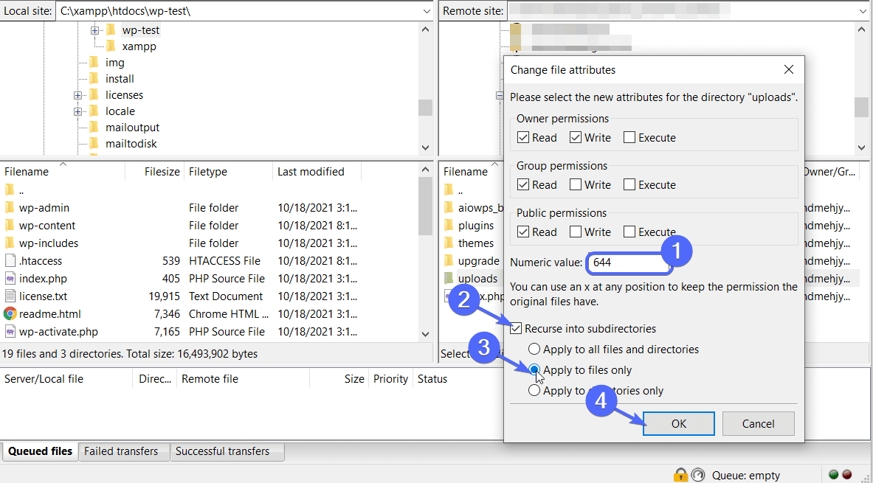This screenshot has width=873, height=483.
Task: Enable Group permissions Execute checkbox
Action: click(x=629, y=185)
